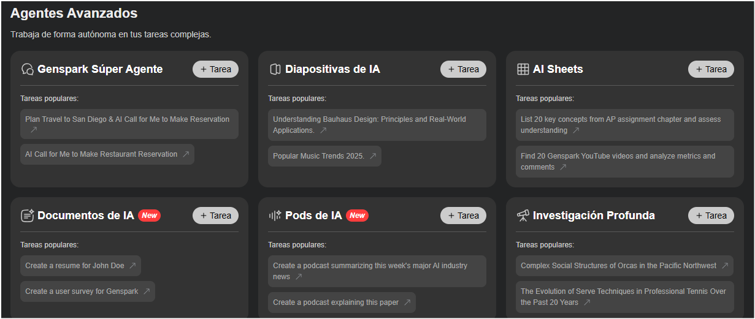Open Find 20 Genspark YouTube videos task
Viewport: 755px width, 319px height.
coord(625,162)
